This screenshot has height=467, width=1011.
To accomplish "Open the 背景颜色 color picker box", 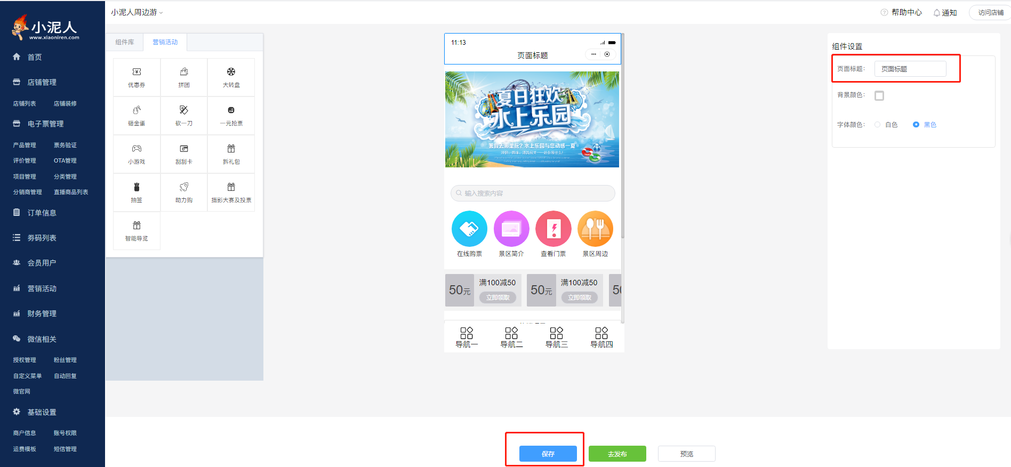I will click(879, 96).
